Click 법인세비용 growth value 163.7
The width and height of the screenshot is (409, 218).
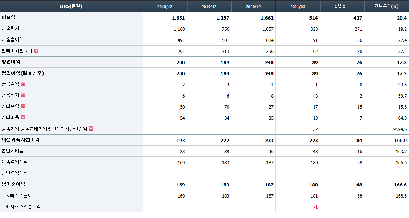click(401, 151)
